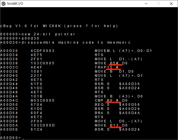Click opcode B03C0000

pos(43,101)
